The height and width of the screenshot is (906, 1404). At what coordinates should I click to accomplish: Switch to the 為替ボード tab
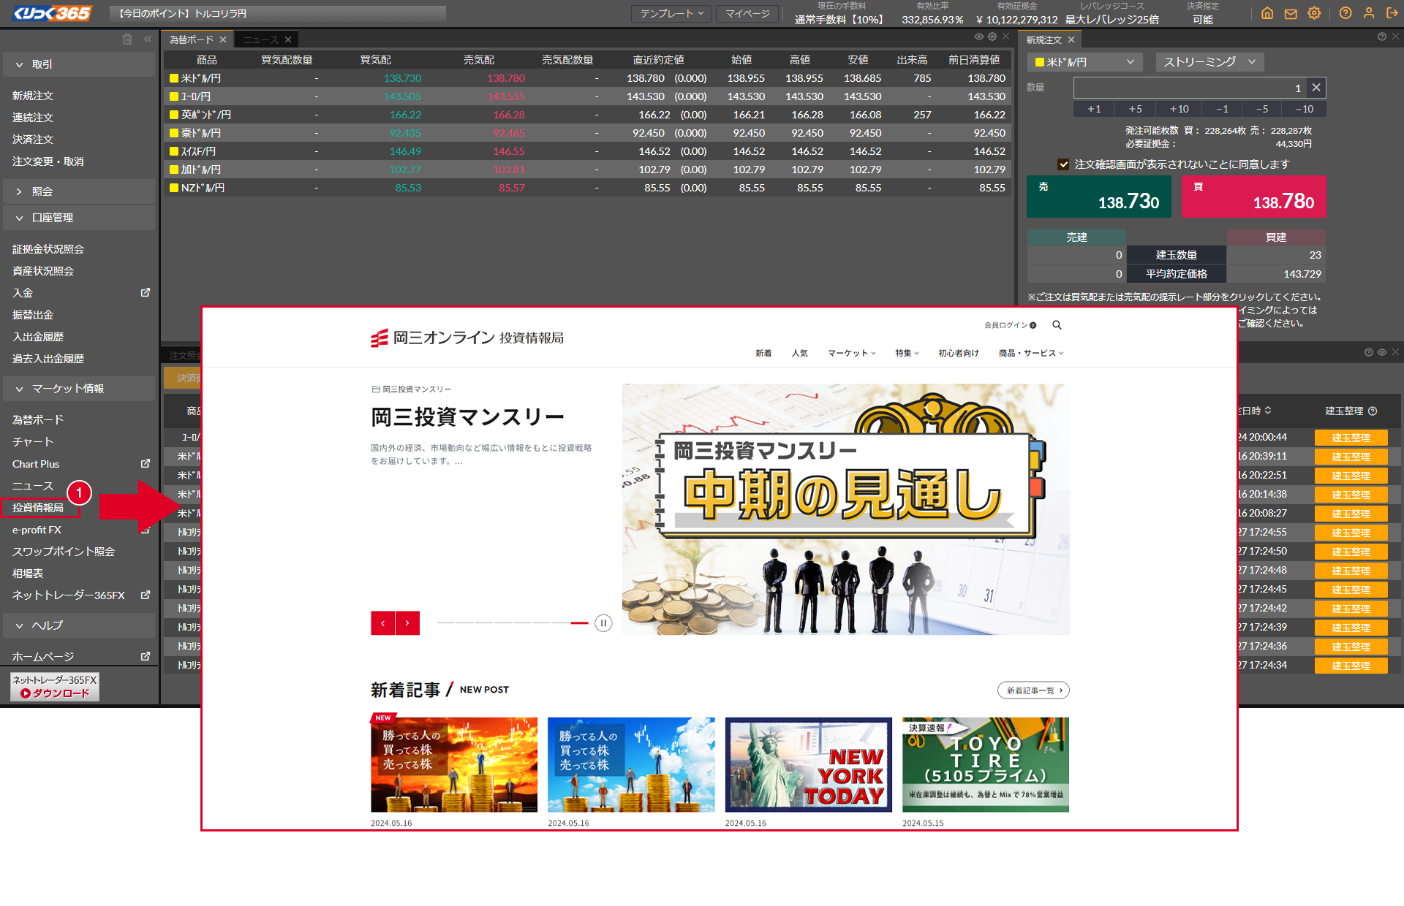[x=192, y=39]
